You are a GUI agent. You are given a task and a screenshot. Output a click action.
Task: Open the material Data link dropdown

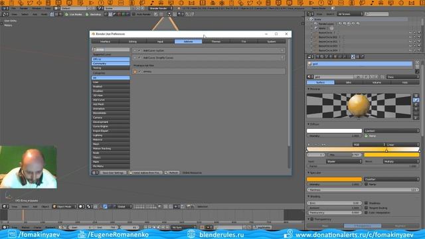403,77
